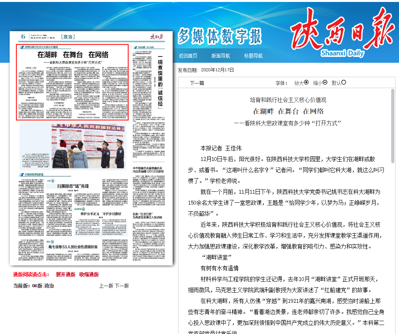Click the 多媒体数字报 title graphic
This screenshot has height=334, width=399.
tap(220, 36)
